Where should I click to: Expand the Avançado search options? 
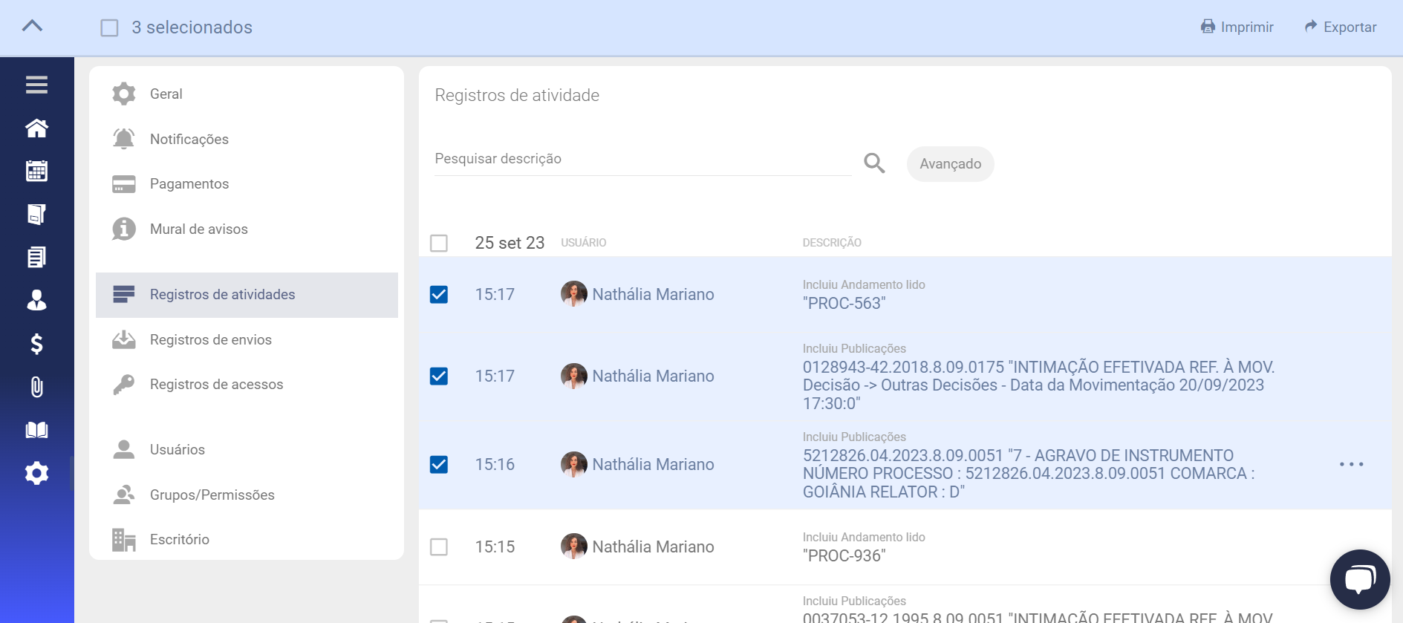coord(950,164)
